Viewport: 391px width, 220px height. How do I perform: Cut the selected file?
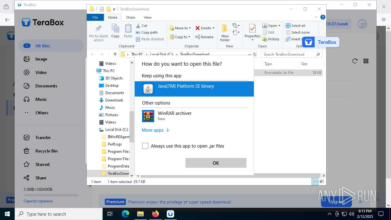pyautogui.click(x=141, y=26)
